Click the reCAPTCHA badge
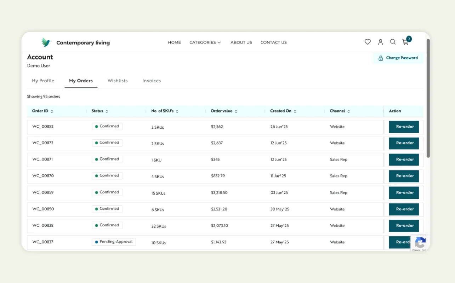The image size is (455, 283). (420, 243)
